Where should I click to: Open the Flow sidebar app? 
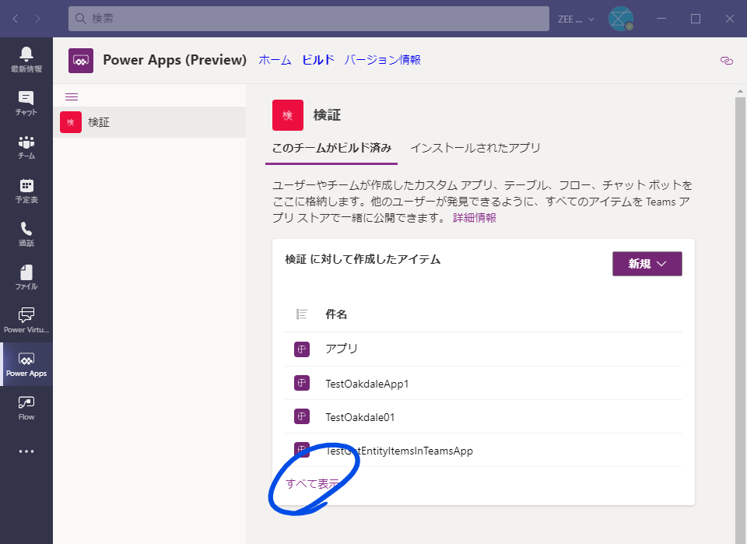point(26,408)
